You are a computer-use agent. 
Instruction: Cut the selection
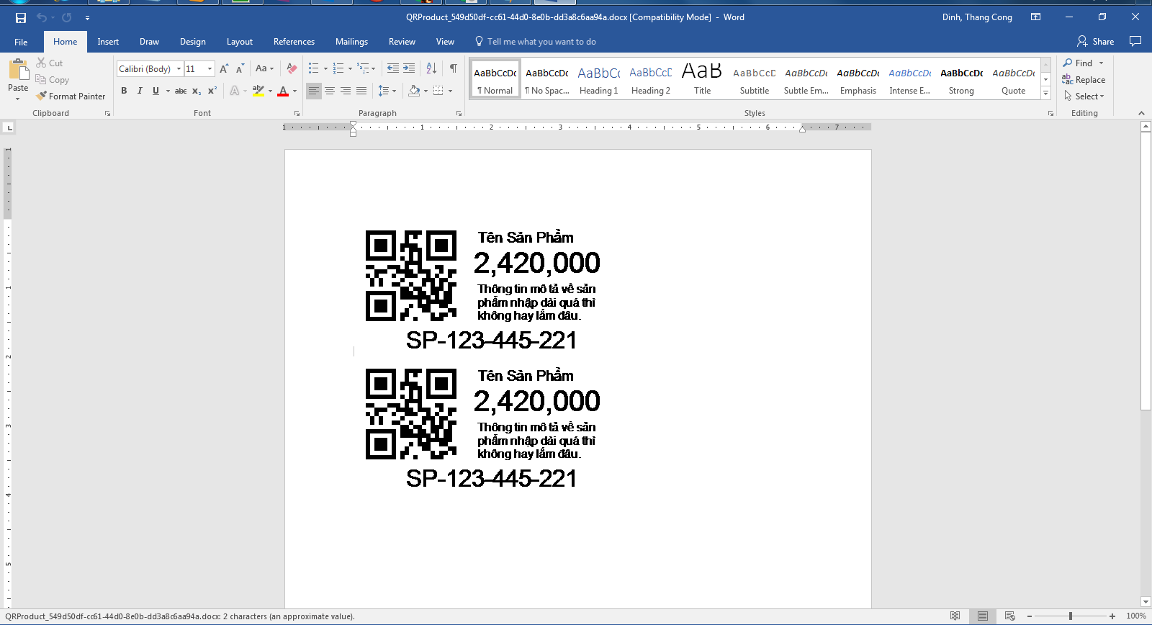pyautogui.click(x=50, y=63)
